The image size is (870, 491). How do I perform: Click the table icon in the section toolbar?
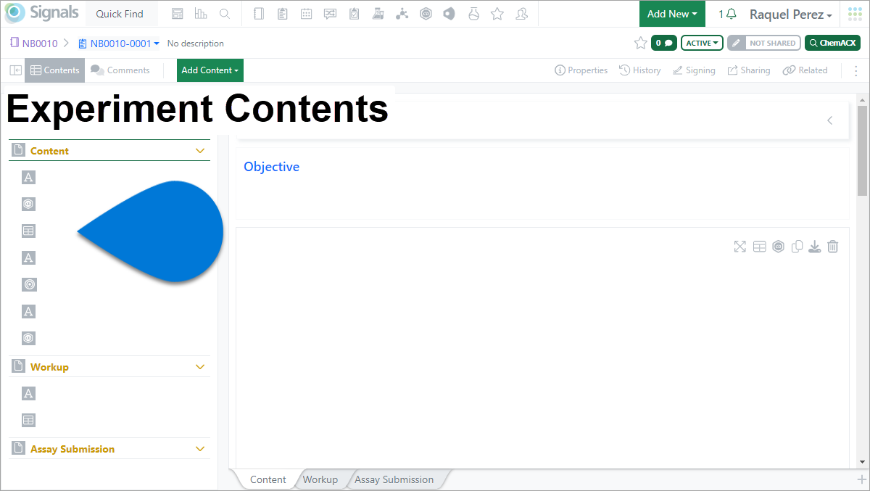[759, 247]
